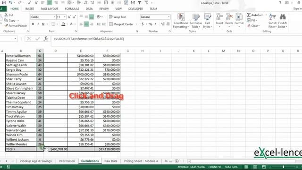Click the Save icon in quick access toolbar
Viewport: 302px width, 170px height.
pos(4,3)
